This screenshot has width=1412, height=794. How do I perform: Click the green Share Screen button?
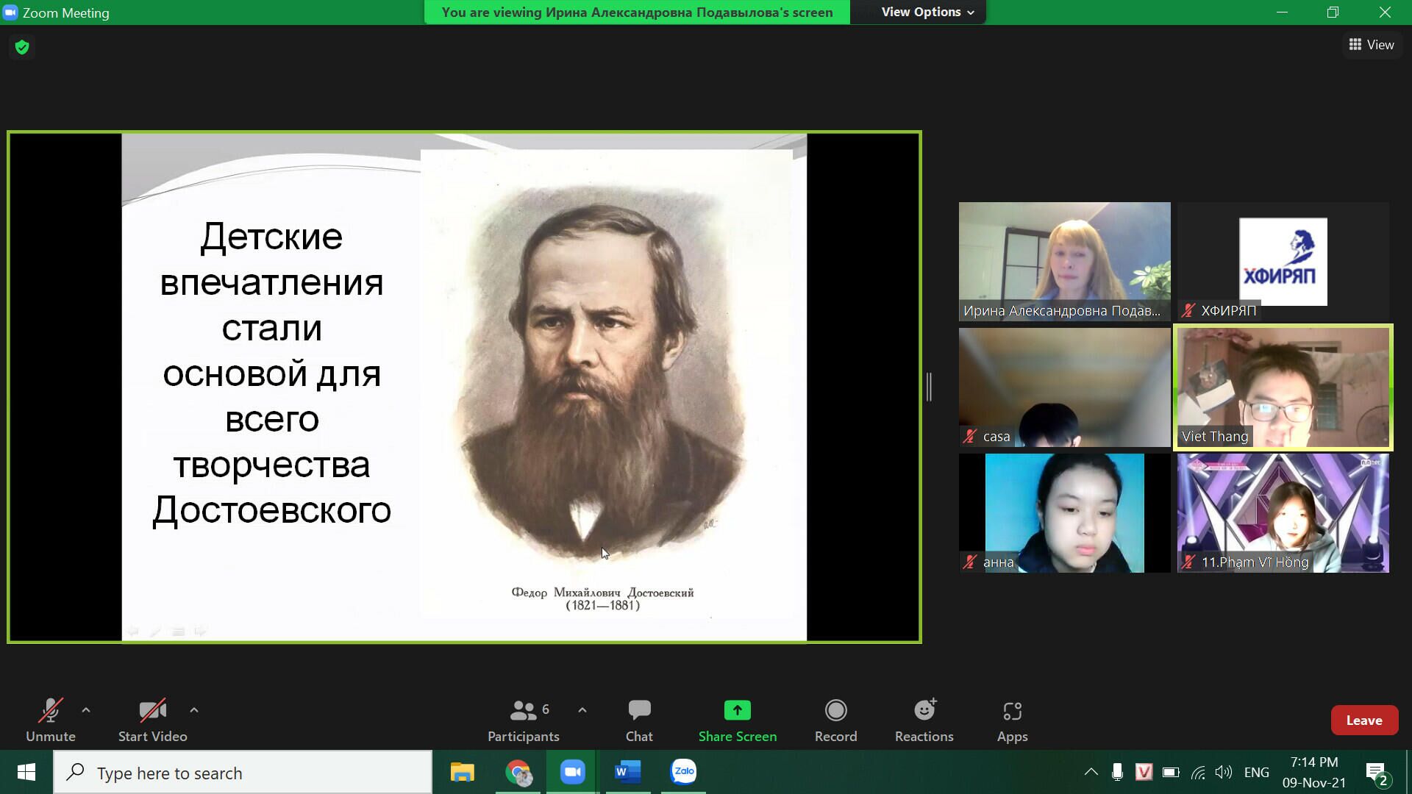coord(737,720)
